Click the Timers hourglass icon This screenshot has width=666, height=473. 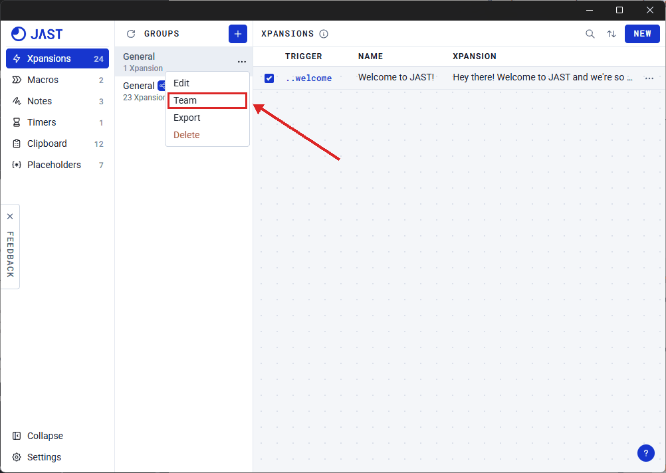[x=17, y=122]
